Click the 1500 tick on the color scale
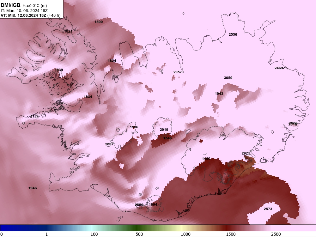This screenshot has height=237, width=316. 231,234
